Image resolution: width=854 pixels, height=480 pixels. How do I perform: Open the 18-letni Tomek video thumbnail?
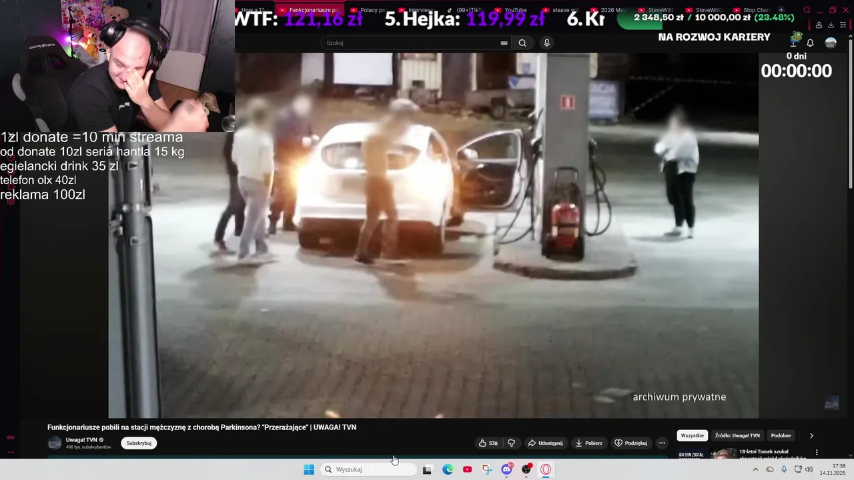[707, 454]
